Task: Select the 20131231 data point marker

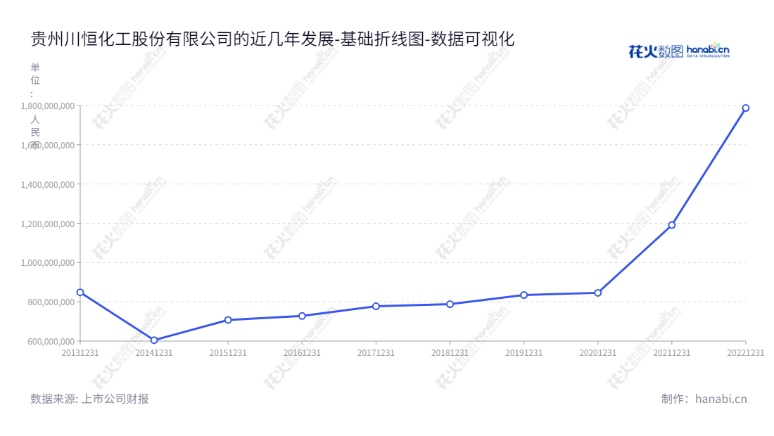Action: 80,293
